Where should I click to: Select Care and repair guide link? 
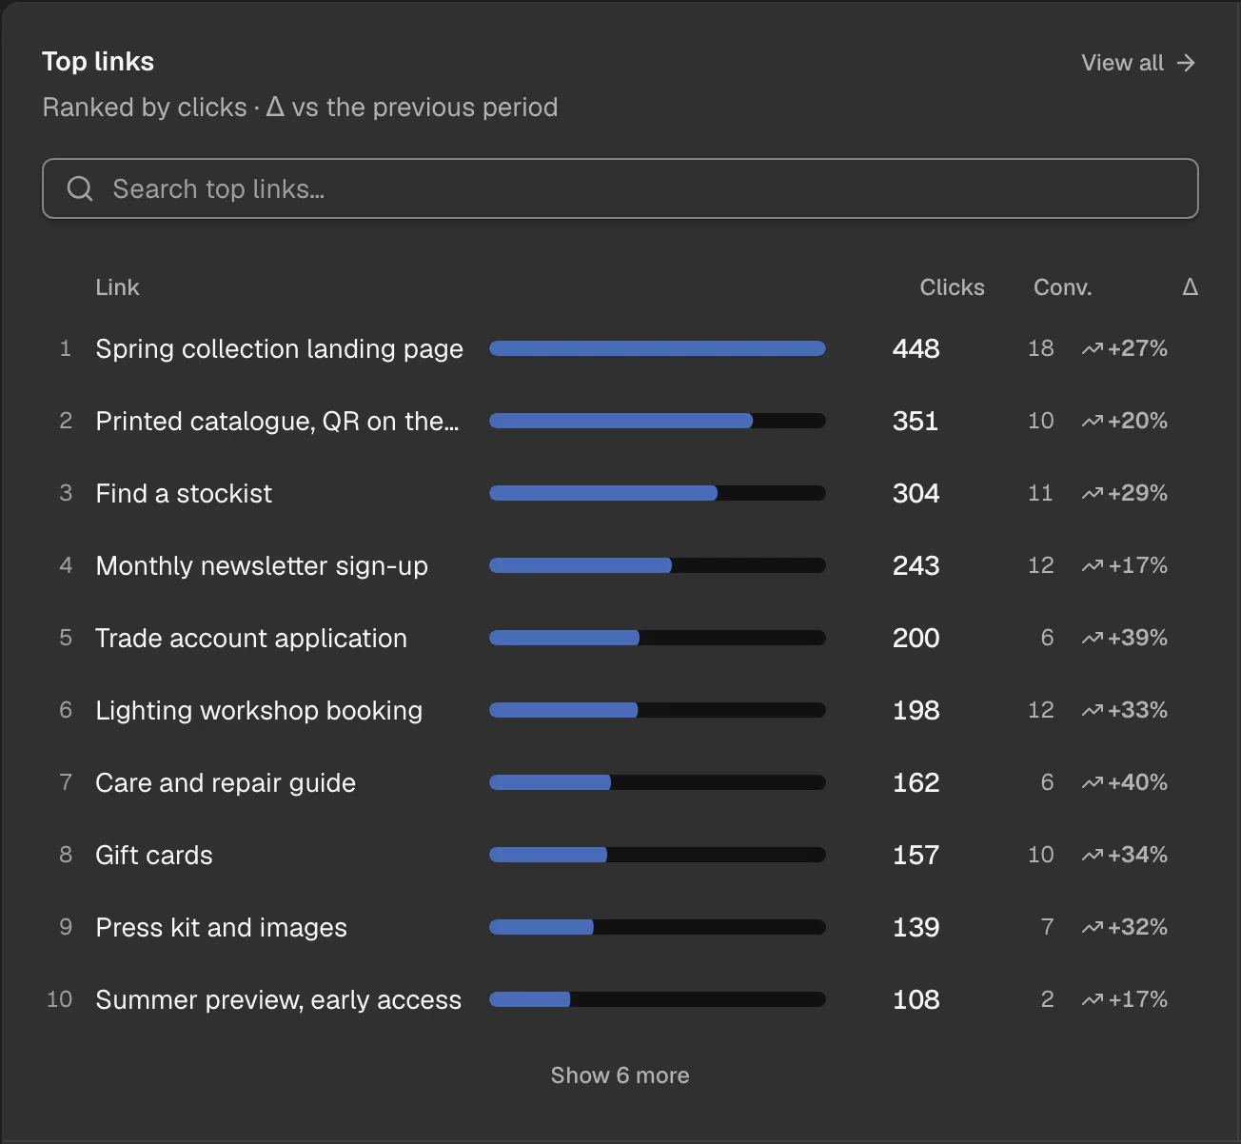[x=226, y=783]
